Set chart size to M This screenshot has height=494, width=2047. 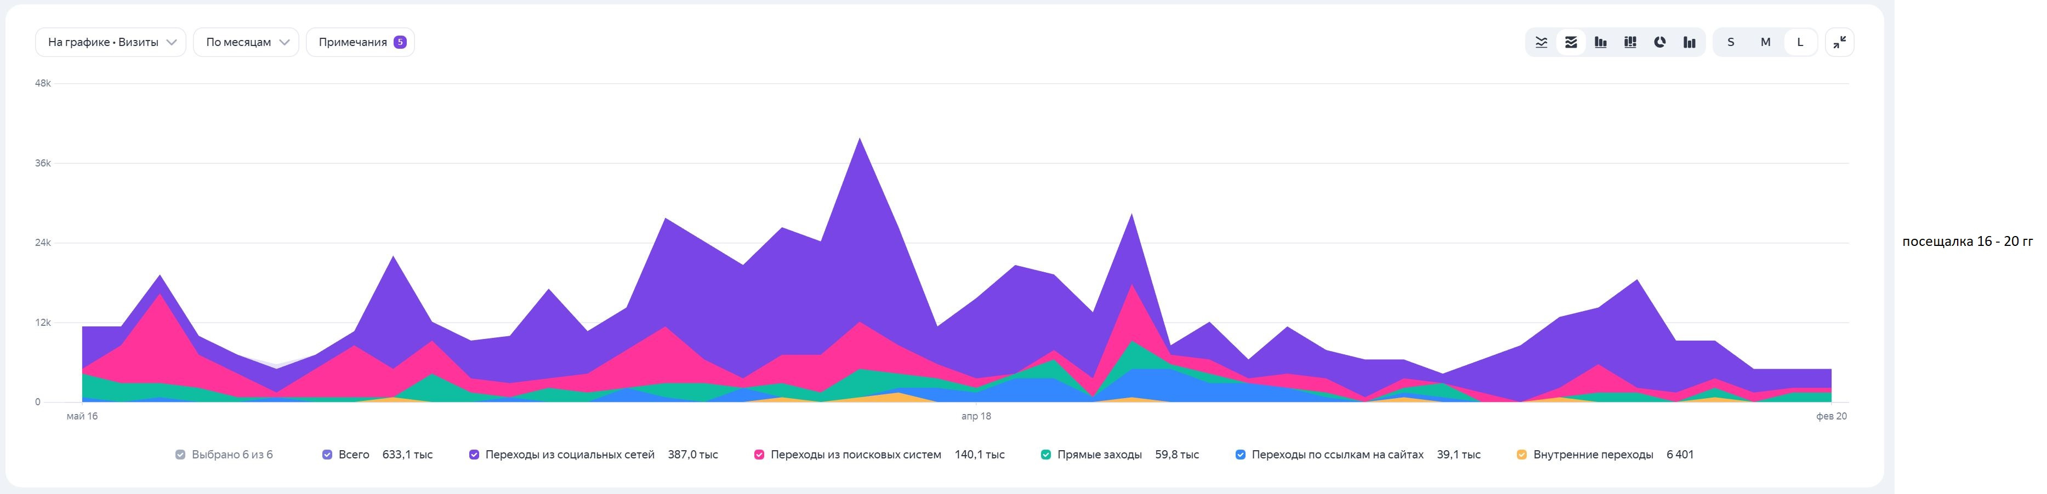[x=1766, y=43]
